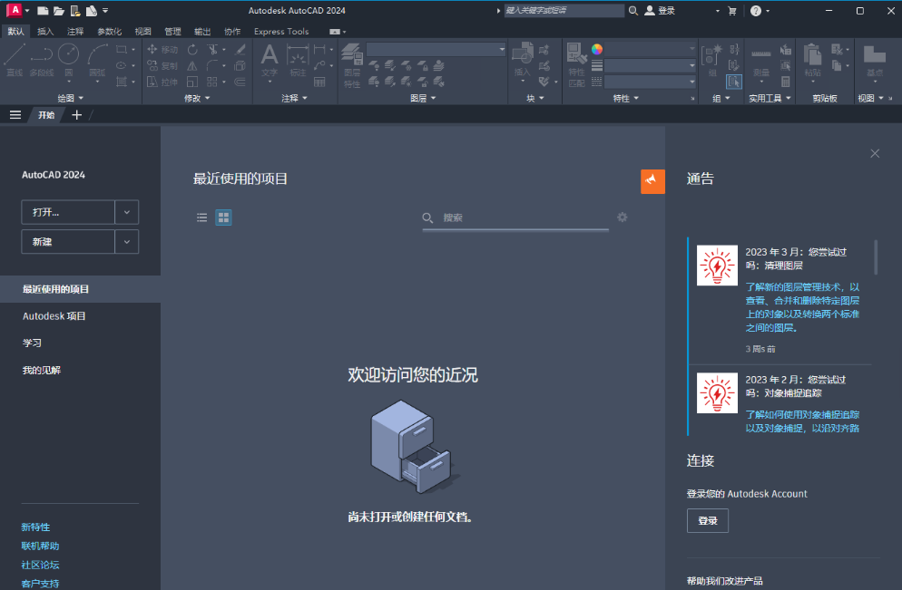902x590 pixels.
Task: Expand the 修改 panel dropdown
Action: [197, 98]
